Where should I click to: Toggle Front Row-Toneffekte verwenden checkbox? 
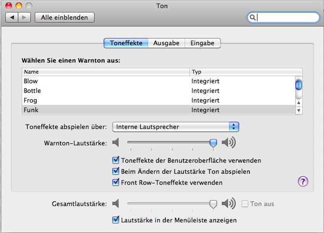point(116,182)
